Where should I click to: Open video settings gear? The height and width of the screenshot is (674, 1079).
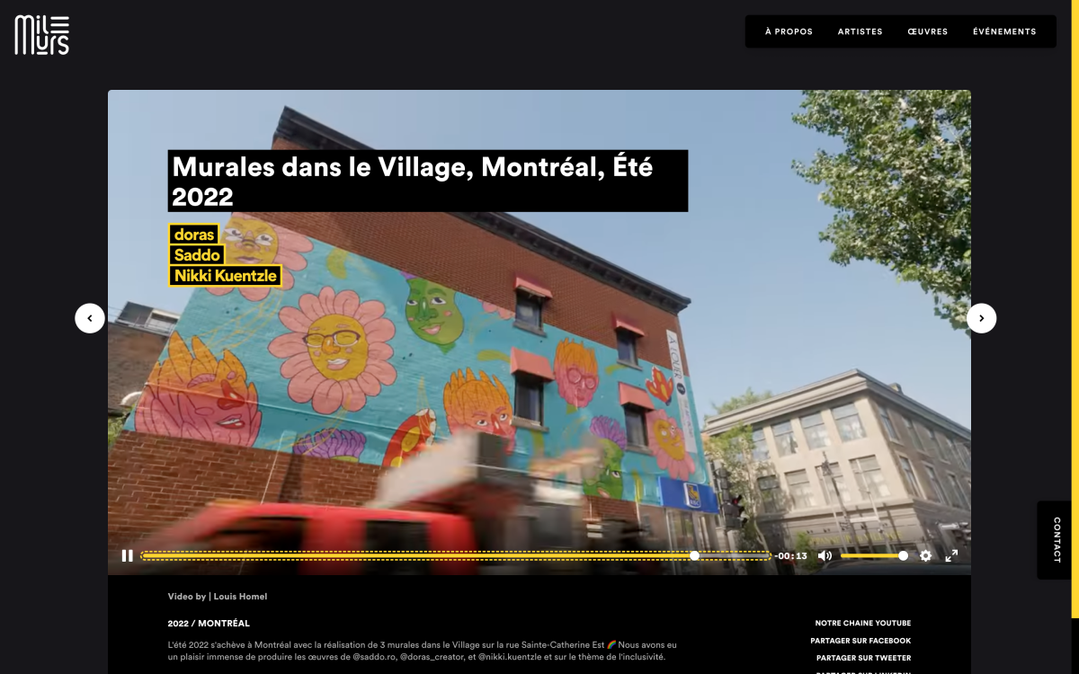coord(925,555)
